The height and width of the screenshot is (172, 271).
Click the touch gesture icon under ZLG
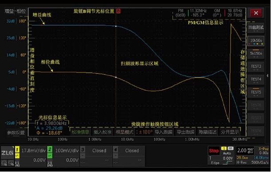[4, 164]
